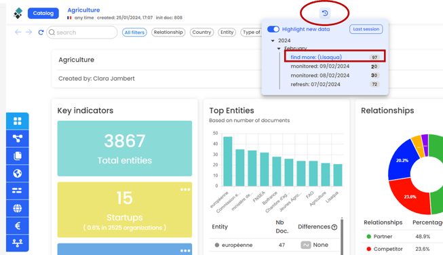The width and height of the screenshot is (443, 255).
Task: Open the hierarchy tree sidebar icon
Action: (18, 243)
